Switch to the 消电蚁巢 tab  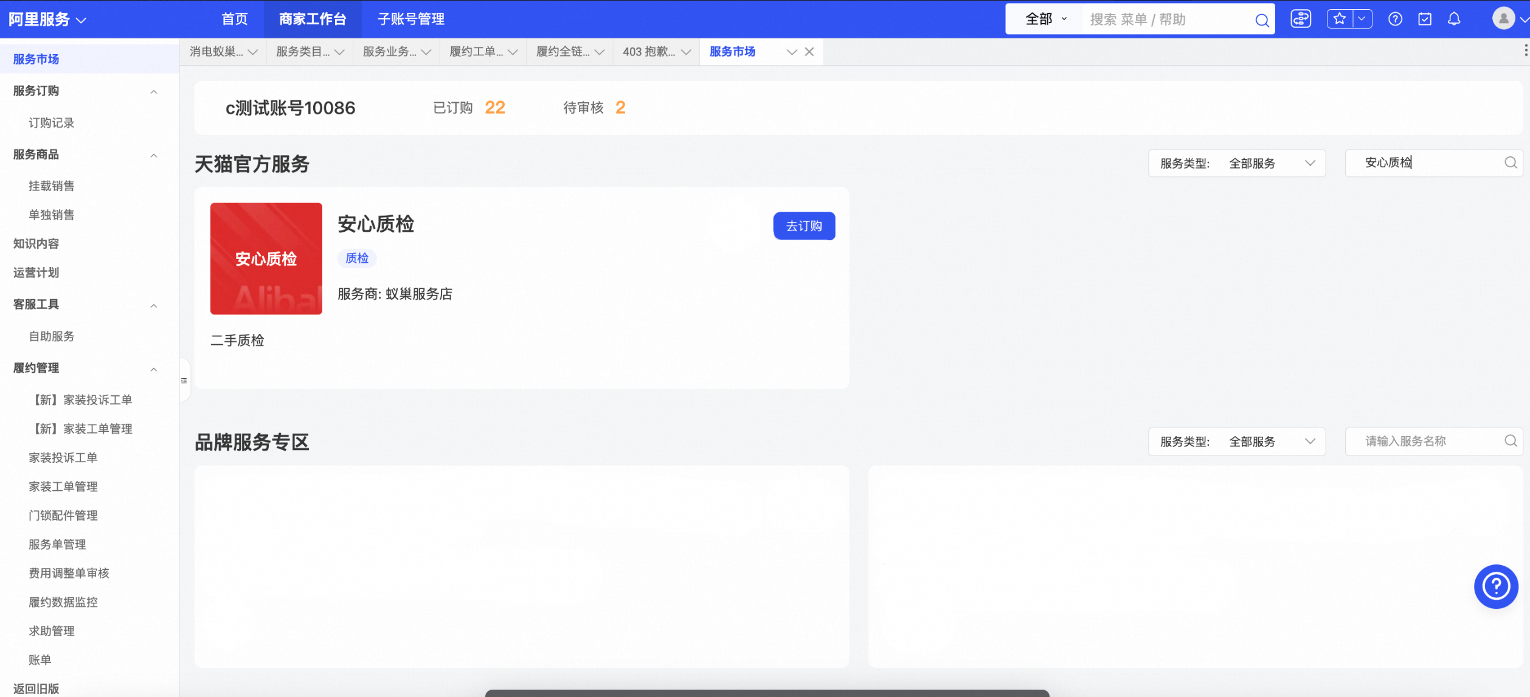216,52
